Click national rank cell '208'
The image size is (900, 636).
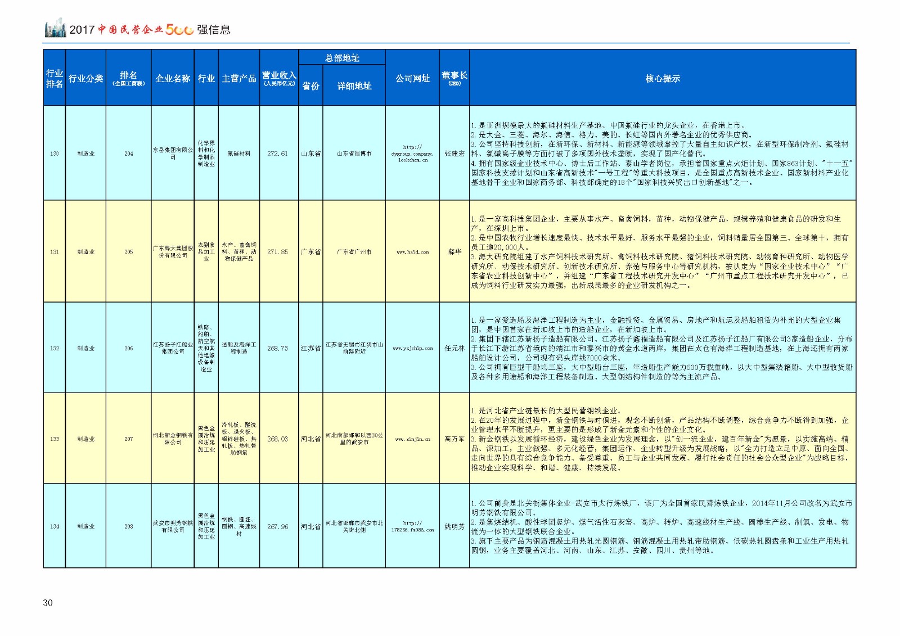pos(129,527)
